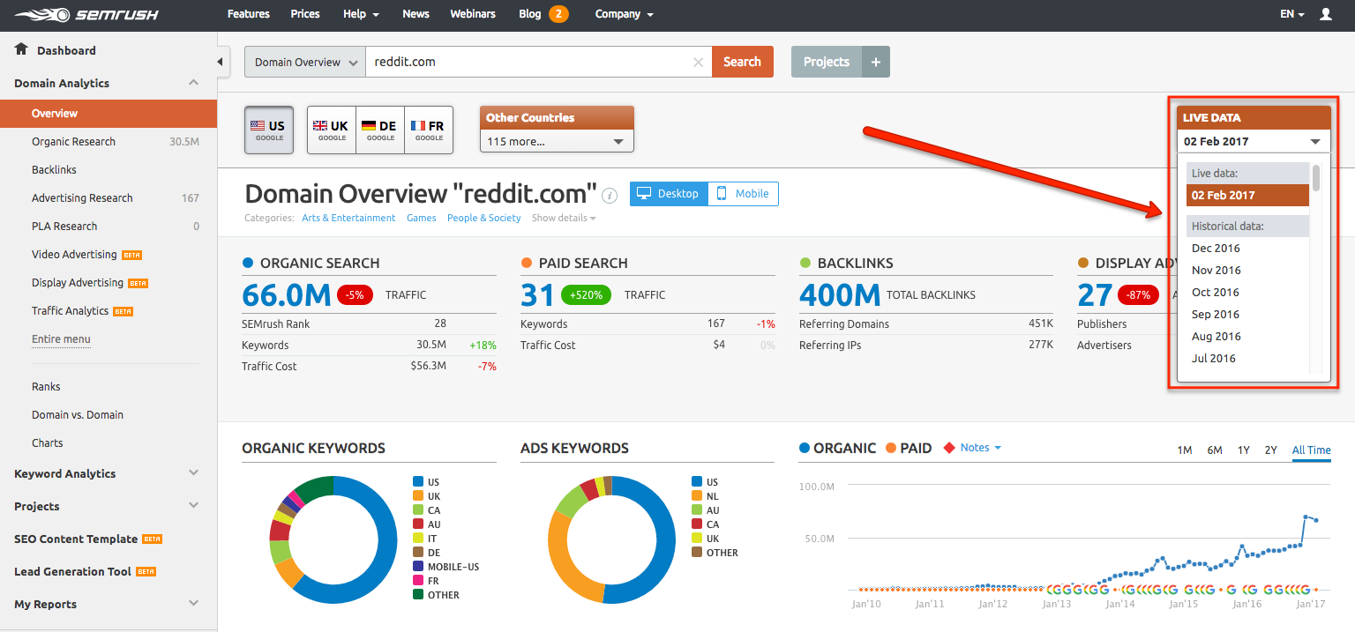The image size is (1355, 632).
Task: Open the Other Countries dropdown
Action: pyautogui.click(x=557, y=141)
